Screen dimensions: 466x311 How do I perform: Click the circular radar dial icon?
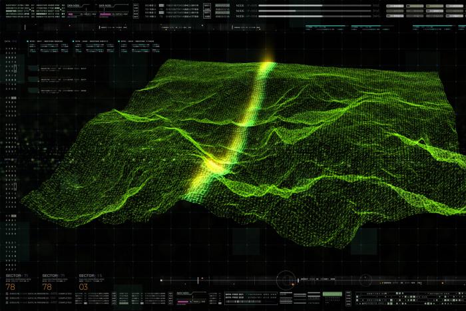286,279
